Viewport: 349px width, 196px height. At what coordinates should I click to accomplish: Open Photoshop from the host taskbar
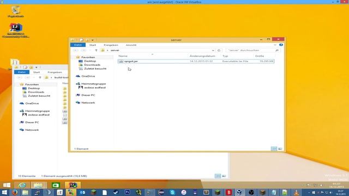click(127, 192)
